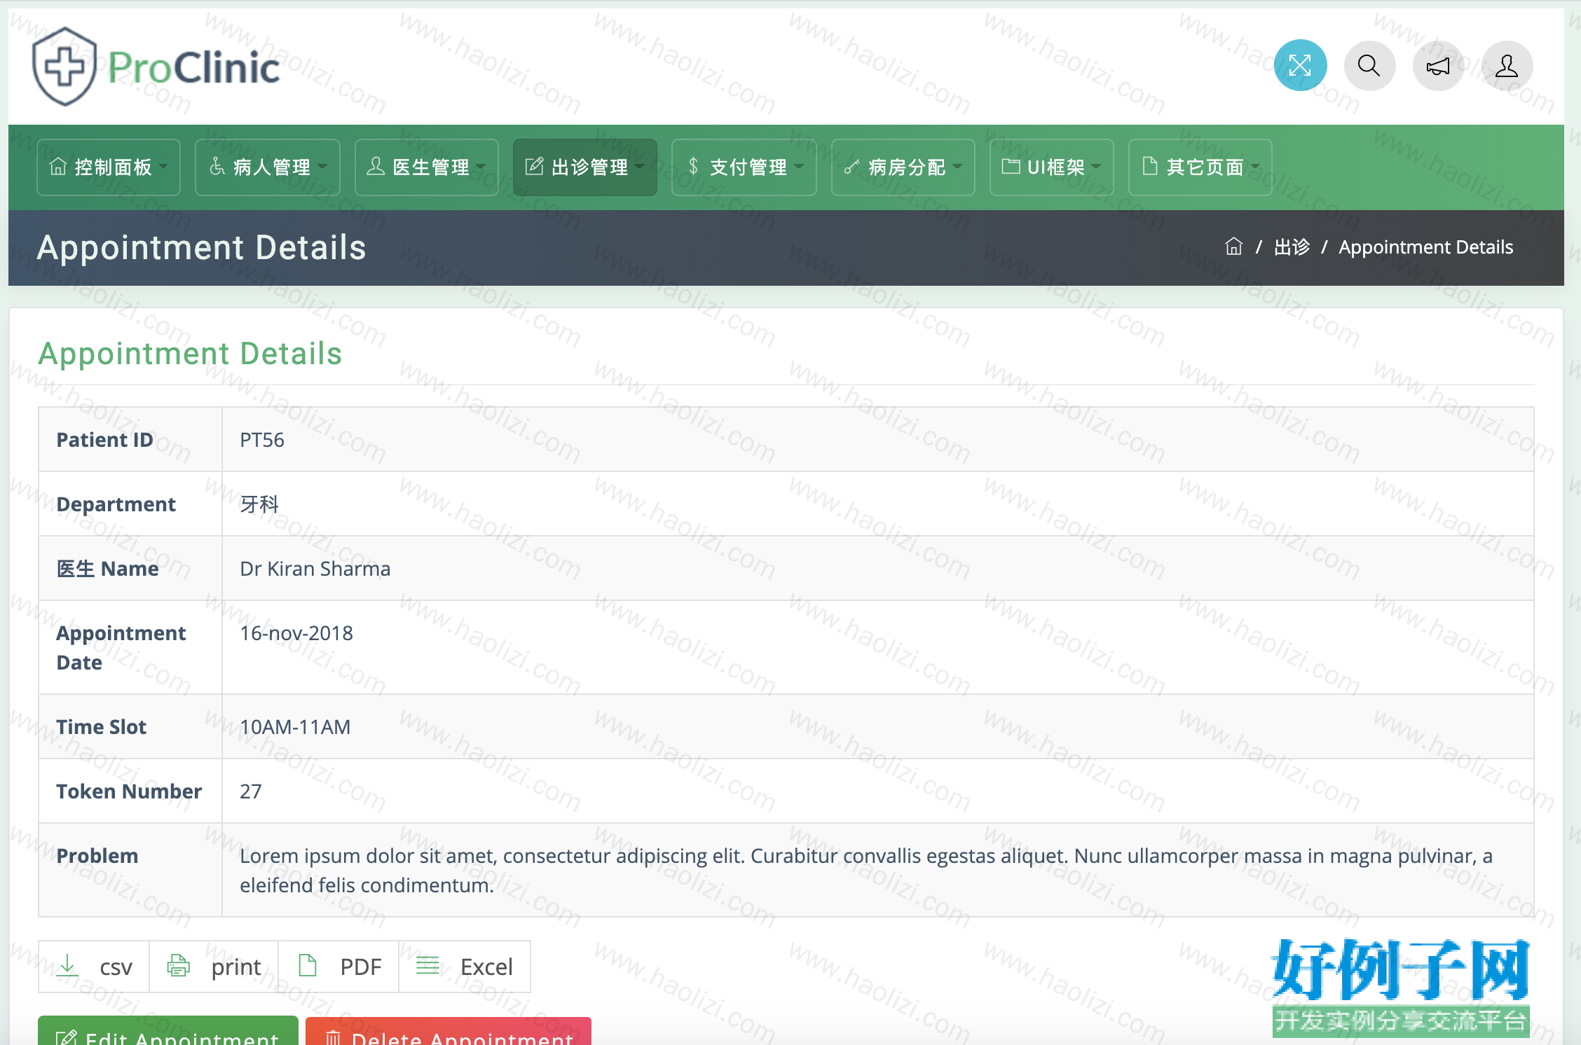This screenshot has width=1581, height=1045.
Task: Open the 出诊管理 menu
Action: point(585,167)
